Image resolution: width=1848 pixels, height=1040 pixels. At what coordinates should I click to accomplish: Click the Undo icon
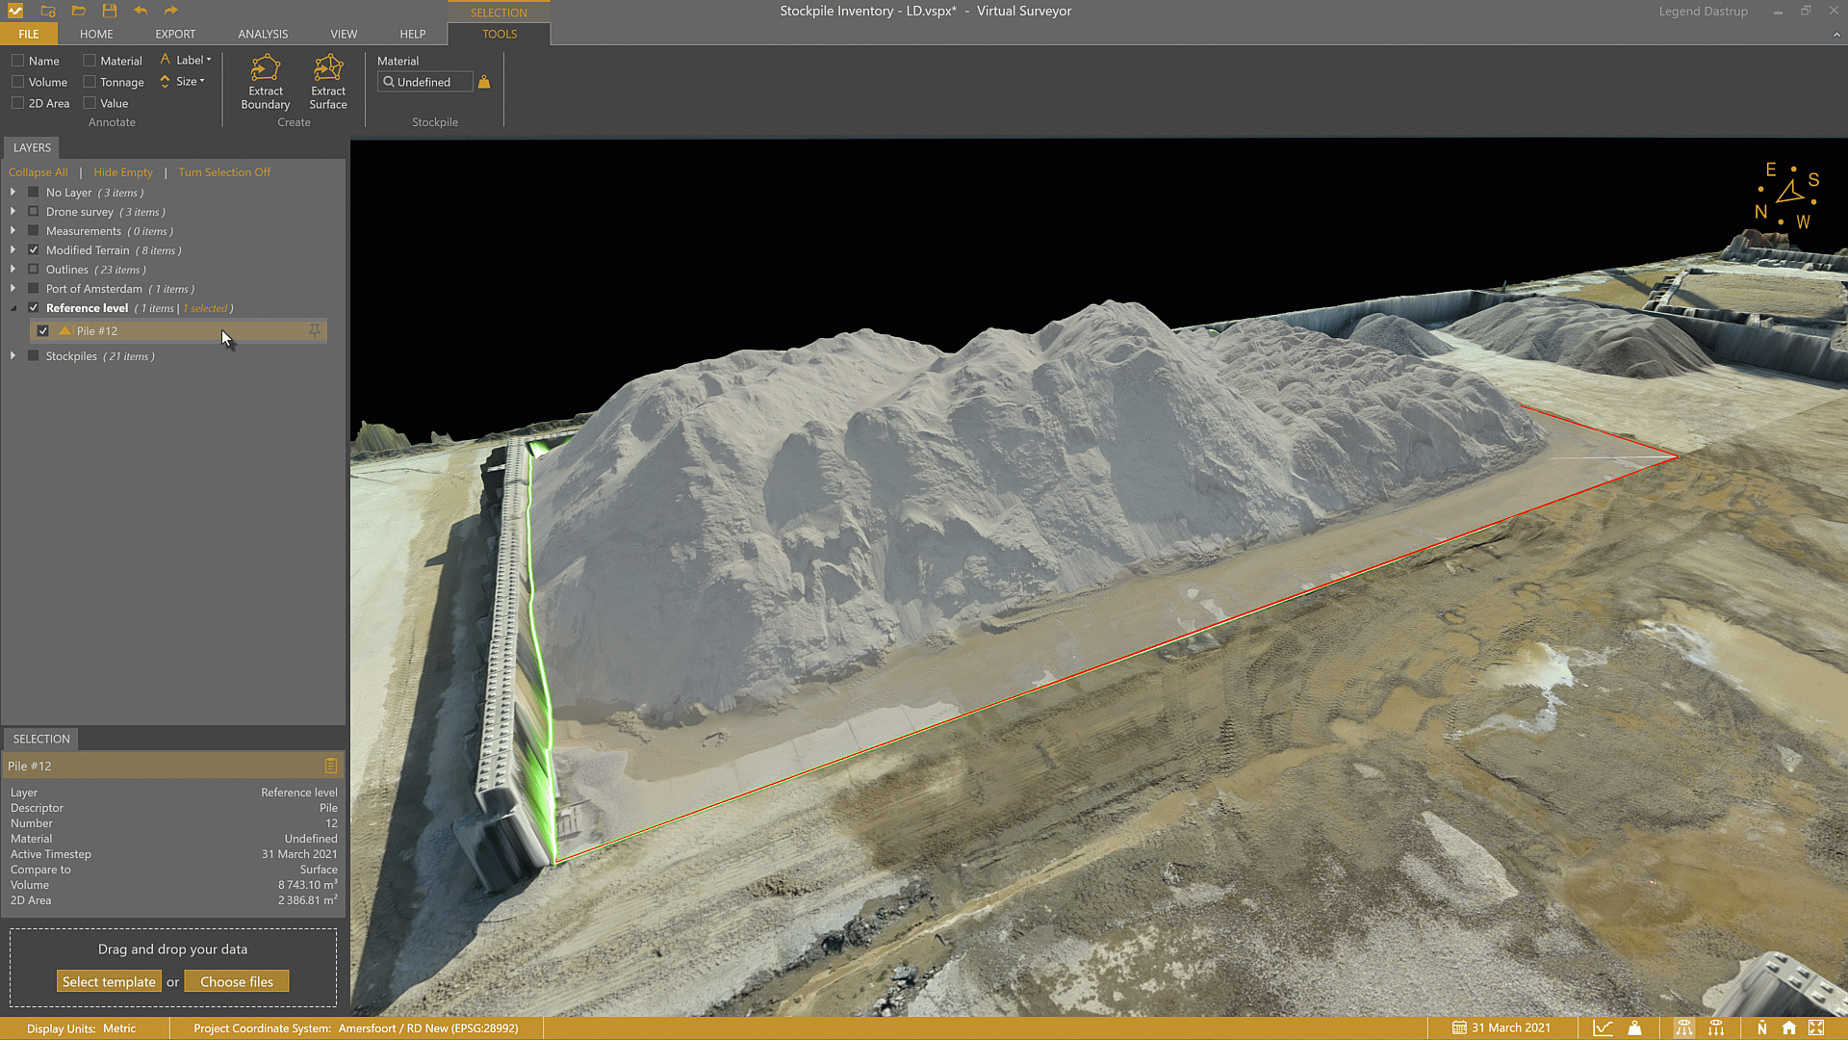[140, 11]
